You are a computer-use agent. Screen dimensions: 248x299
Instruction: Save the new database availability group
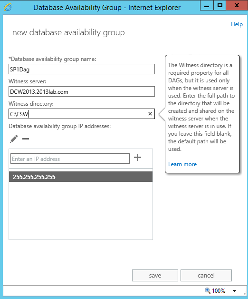[155, 275]
